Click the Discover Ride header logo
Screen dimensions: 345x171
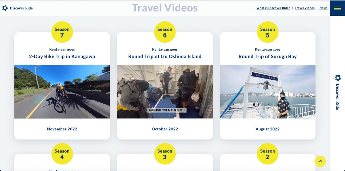[18, 8]
